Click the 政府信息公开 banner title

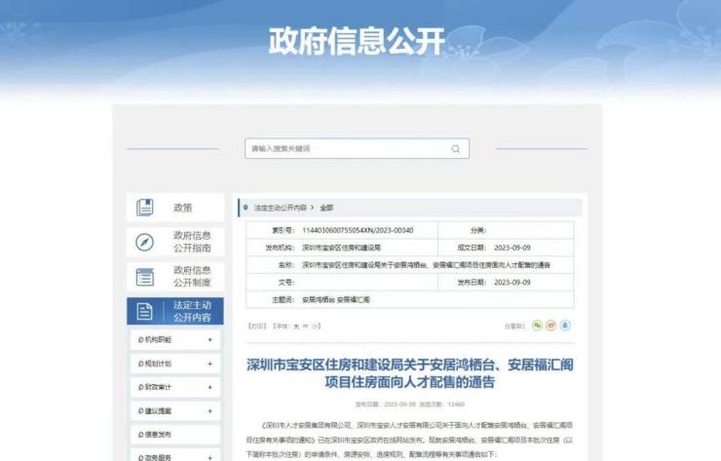tap(357, 41)
